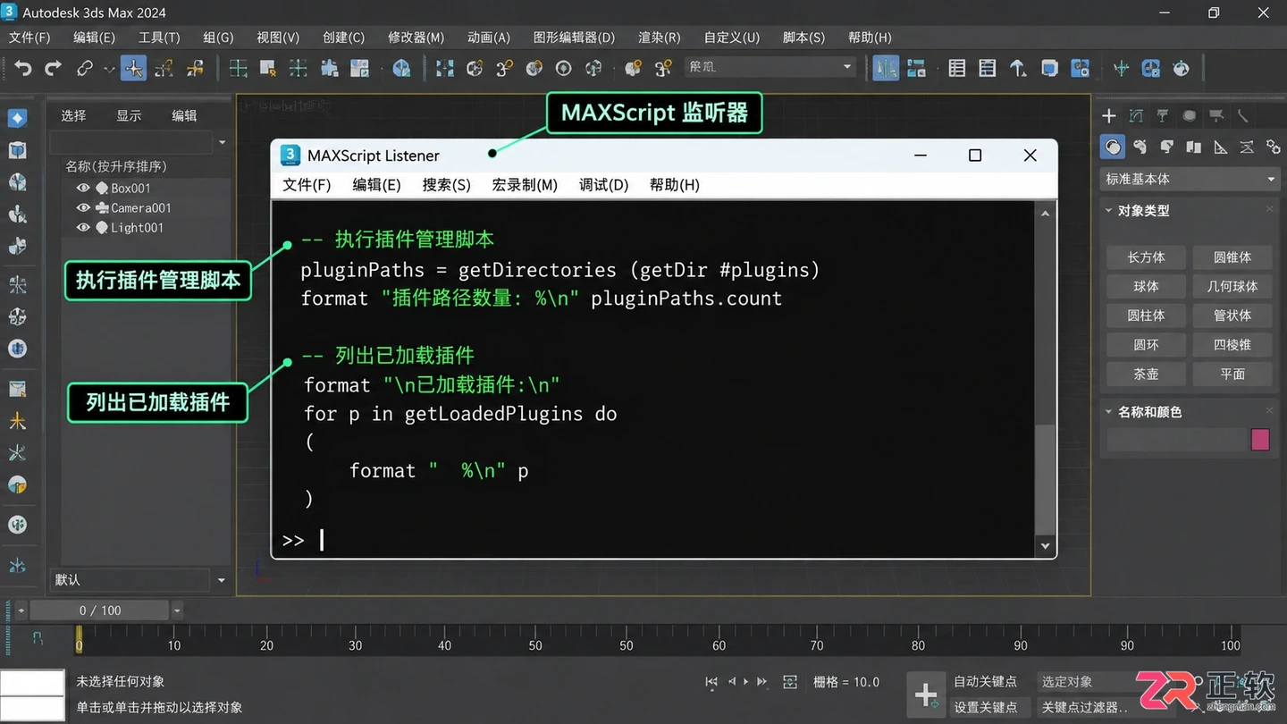Open the Display command panel tab
Image resolution: width=1287 pixels, height=724 pixels.
1216,115
